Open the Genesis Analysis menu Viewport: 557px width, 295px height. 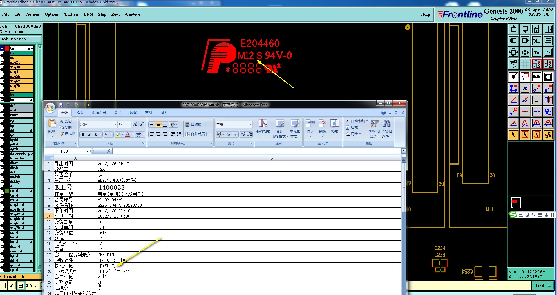71,14
